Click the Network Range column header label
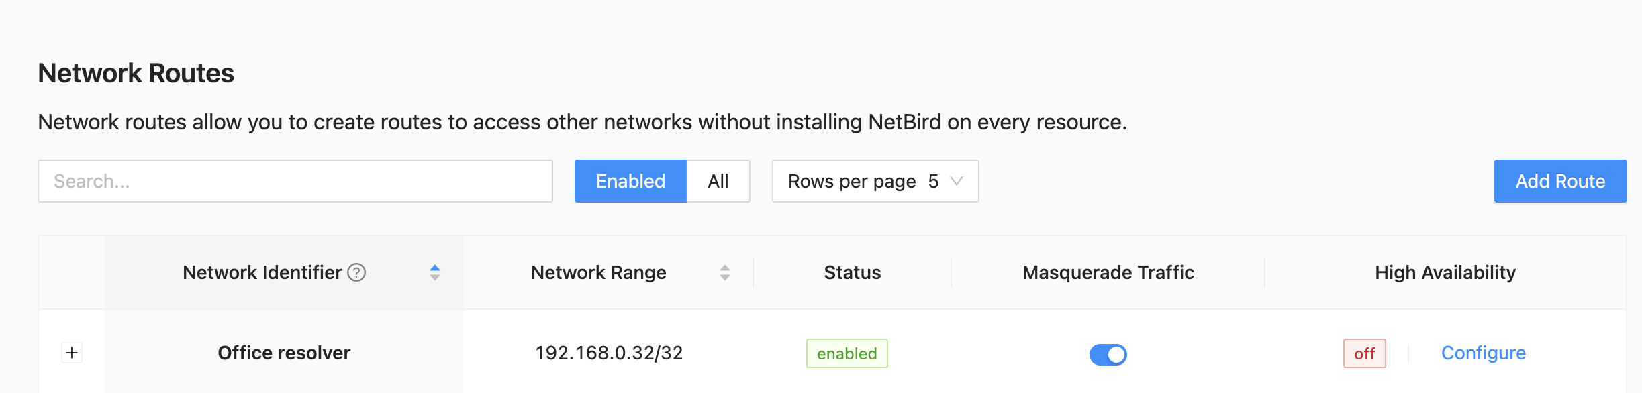1642x393 pixels. (598, 272)
